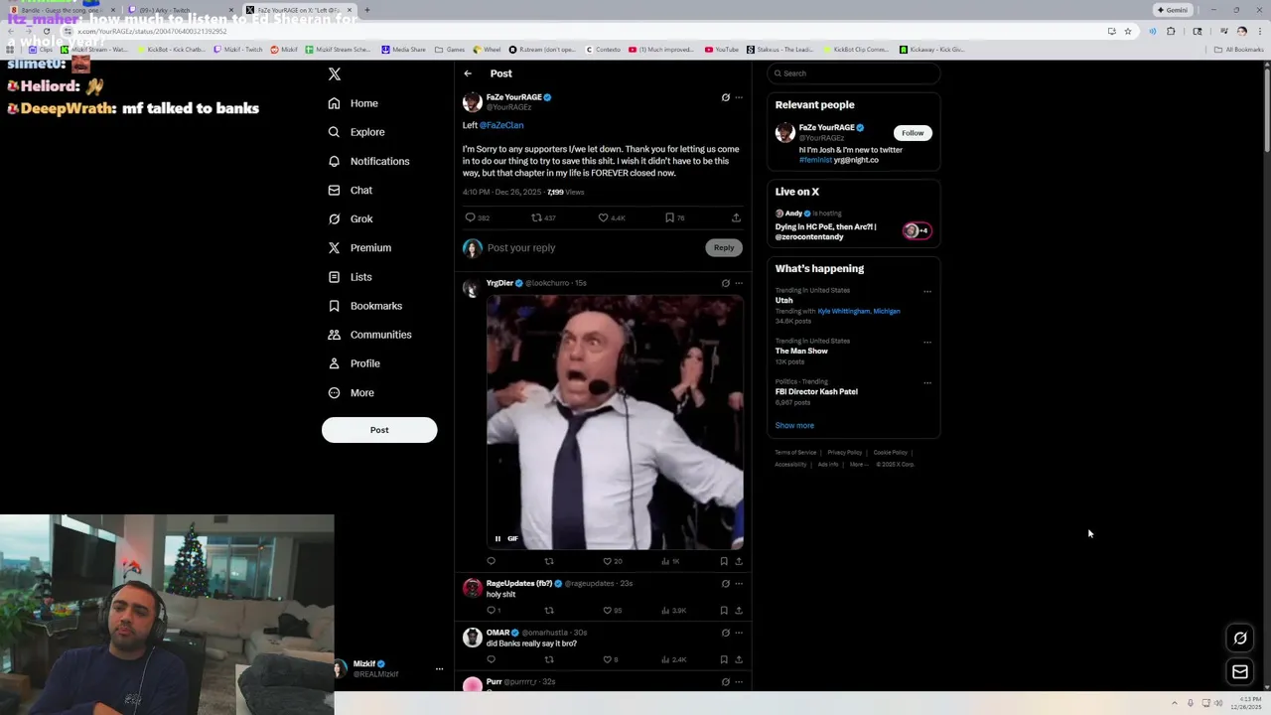Image resolution: width=1271 pixels, height=715 pixels.
Task: Click the X Search box
Action: 853,73
